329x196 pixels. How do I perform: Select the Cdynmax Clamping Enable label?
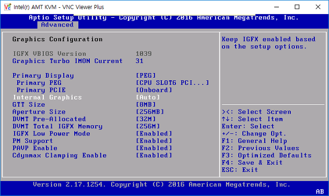pos(60,155)
